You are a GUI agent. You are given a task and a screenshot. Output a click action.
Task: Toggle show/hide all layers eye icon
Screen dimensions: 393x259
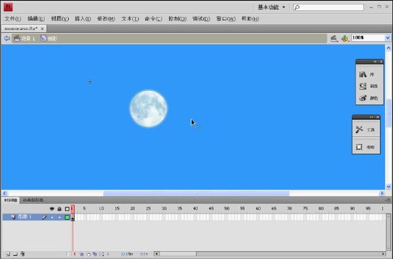tap(52, 209)
